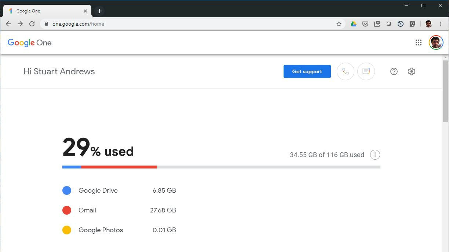Screen dimensions: 449x252
Task: Open the help question mark icon
Action: (394, 71)
